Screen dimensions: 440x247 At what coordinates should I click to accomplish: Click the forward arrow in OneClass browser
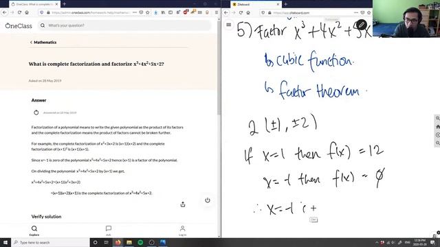click(x=12, y=12)
